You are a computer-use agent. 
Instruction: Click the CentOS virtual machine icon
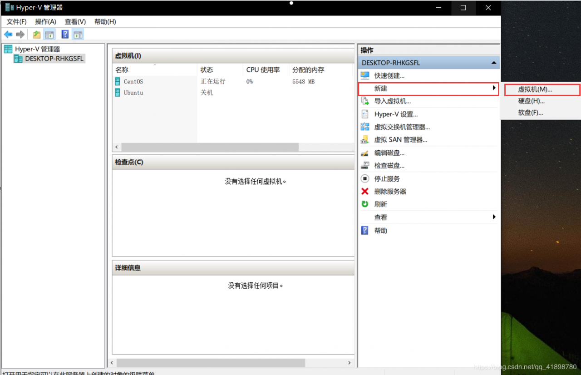[x=118, y=82]
